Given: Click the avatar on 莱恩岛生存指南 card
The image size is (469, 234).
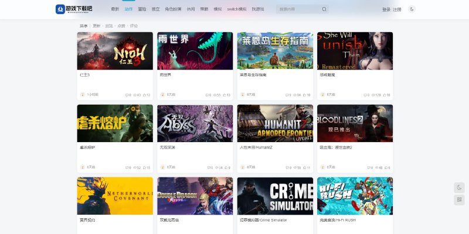Looking at the screenshot, I should (x=243, y=95).
